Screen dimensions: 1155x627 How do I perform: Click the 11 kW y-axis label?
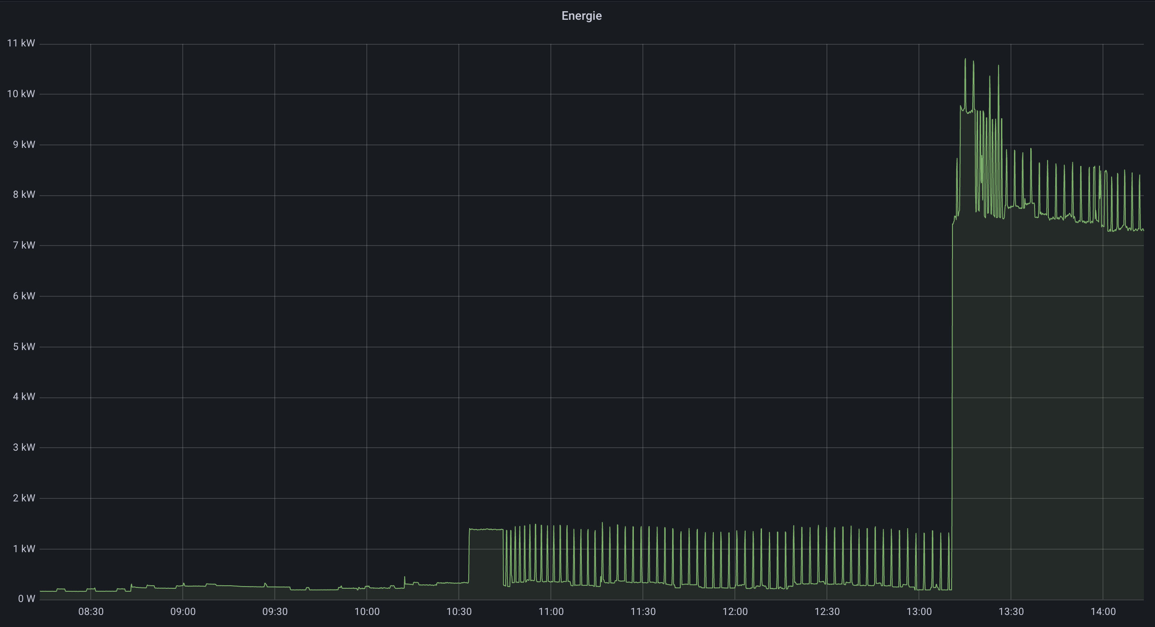pos(21,43)
